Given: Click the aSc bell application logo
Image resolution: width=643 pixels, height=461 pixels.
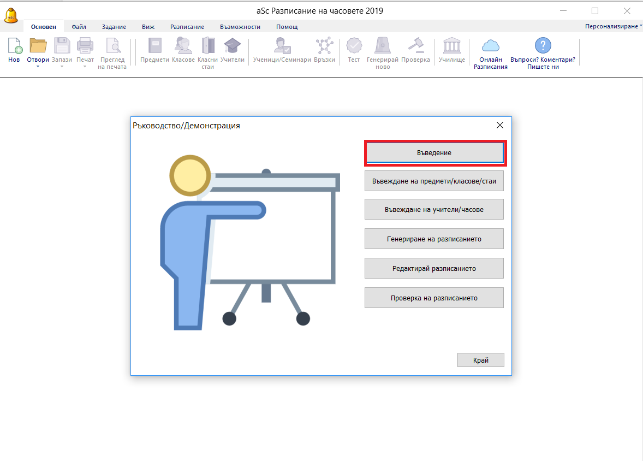Looking at the screenshot, I should pyautogui.click(x=11, y=14).
